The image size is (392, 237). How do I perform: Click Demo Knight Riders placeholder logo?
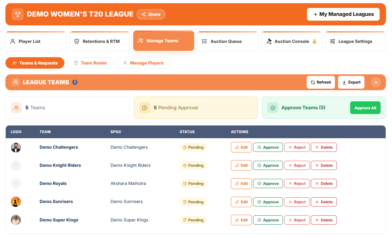click(16, 166)
